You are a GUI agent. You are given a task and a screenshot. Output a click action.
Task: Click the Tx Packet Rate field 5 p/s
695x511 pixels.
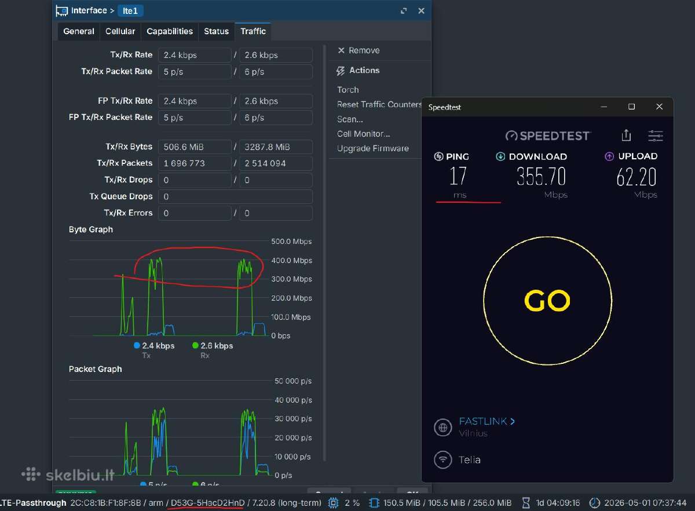click(x=195, y=72)
